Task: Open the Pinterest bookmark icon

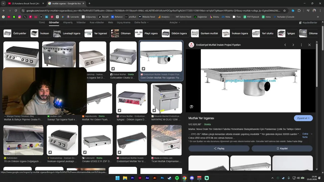Action: tap(52, 17)
